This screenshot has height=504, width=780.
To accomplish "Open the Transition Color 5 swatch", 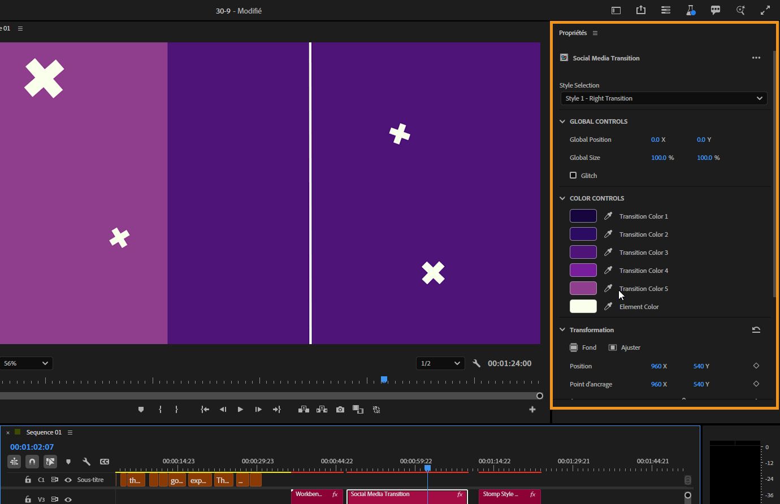I will tap(583, 288).
